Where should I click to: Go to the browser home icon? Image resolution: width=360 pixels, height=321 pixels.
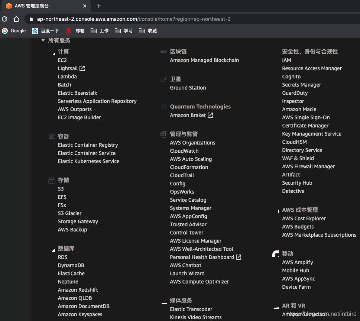(x=16, y=19)
